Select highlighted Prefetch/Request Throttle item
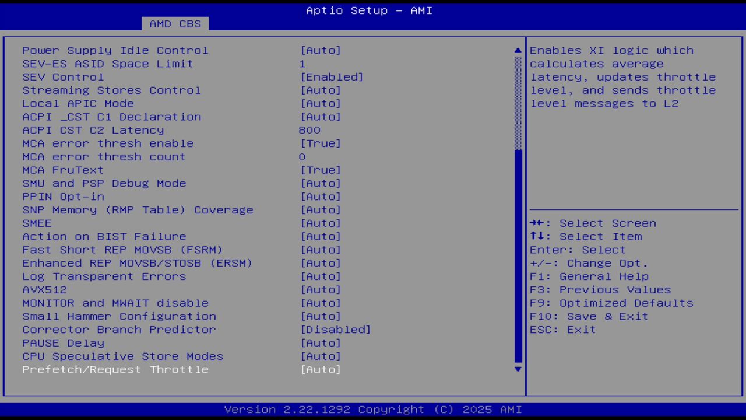This screenshot has height=420, width=746. point(115,370)
